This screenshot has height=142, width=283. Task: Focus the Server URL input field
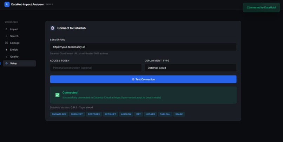tap(143, 47)
